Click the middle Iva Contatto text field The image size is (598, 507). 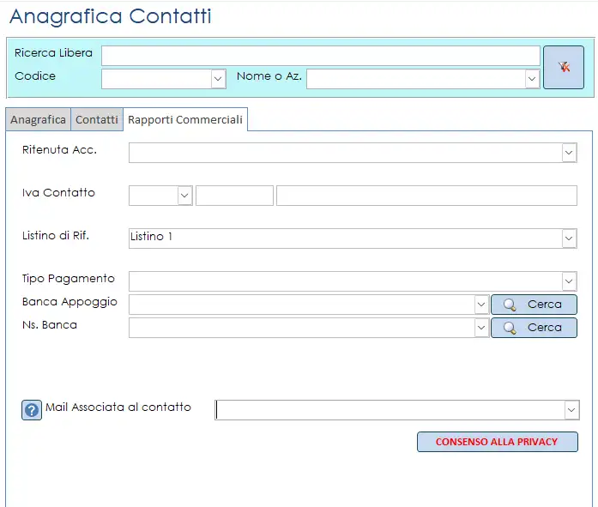(234, 196)
